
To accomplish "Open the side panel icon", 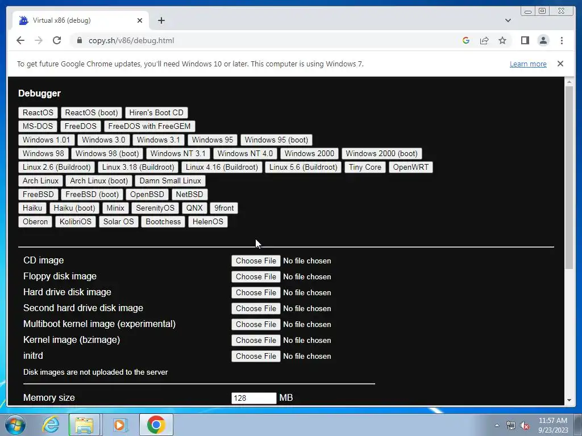I will pyautogui.click(x=525, y=40).
